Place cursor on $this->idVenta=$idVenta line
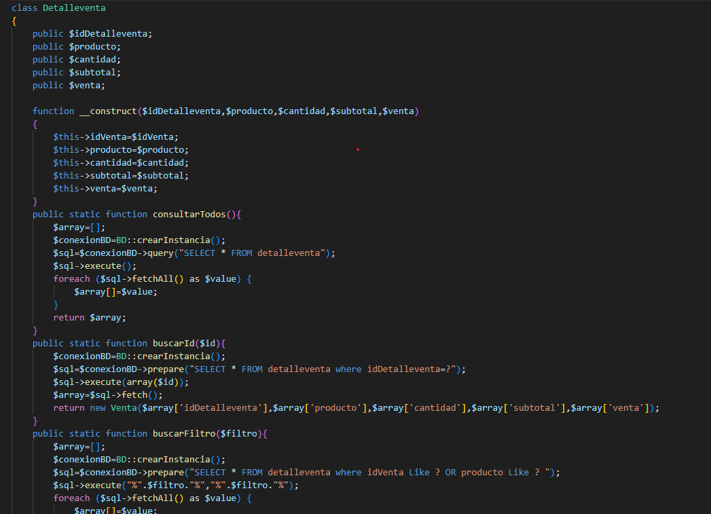This screenshot has width=711, height=514. point(115,137)
